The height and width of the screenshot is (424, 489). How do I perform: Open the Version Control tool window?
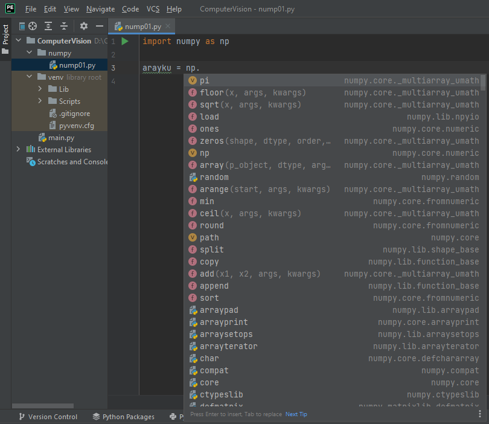point(48,417)
